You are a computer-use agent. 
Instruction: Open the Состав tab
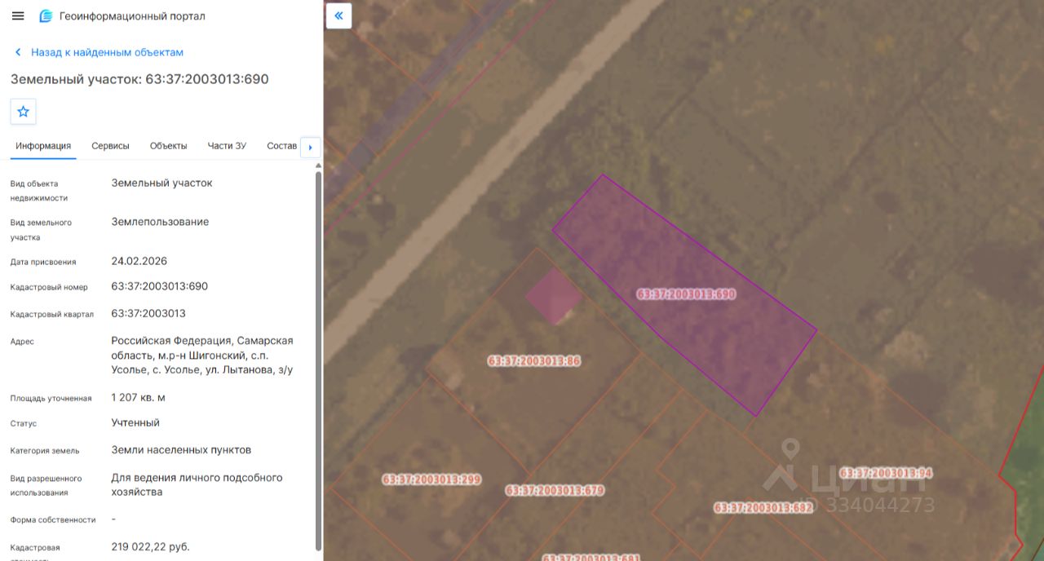point(281,146)
